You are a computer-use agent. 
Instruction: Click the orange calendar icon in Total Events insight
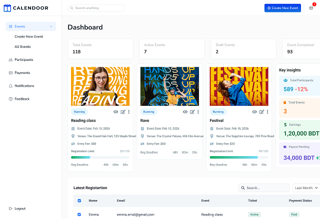[x=285, y=102]
